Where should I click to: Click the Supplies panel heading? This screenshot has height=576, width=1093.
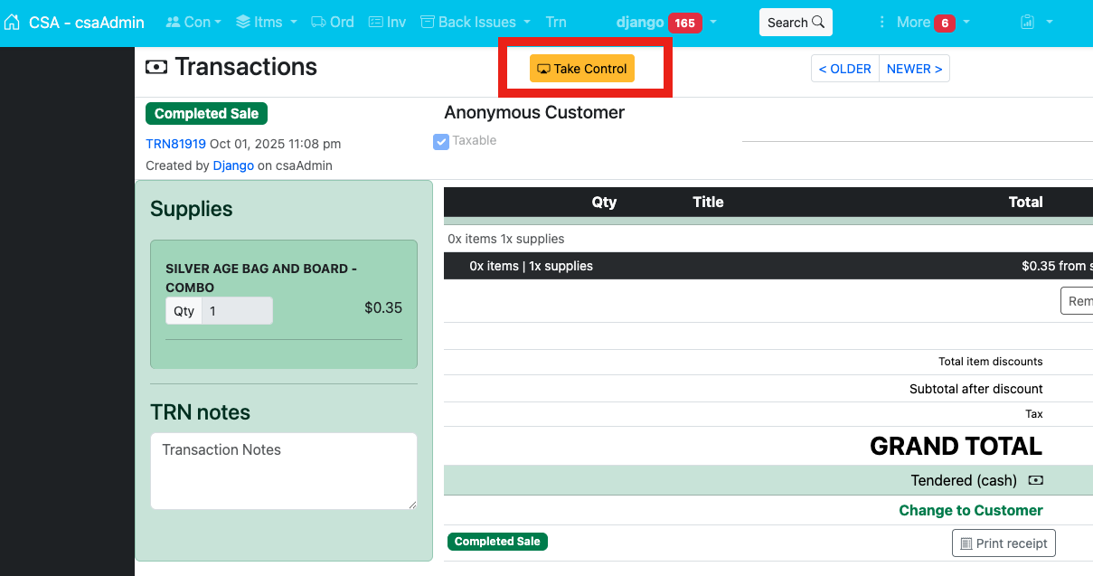[x=192, y=209]
